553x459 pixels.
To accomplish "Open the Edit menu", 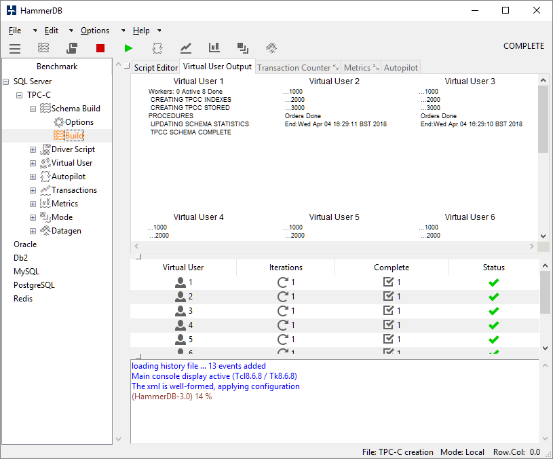I will click(x=51, y=31).
